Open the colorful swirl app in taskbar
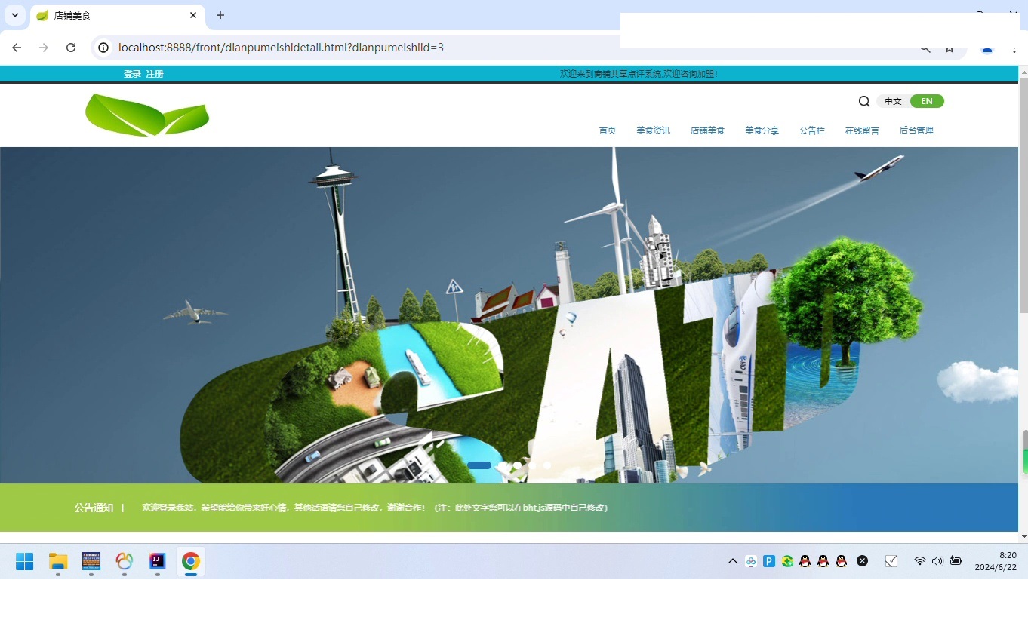1028x617 pixels. coord(125,561)
